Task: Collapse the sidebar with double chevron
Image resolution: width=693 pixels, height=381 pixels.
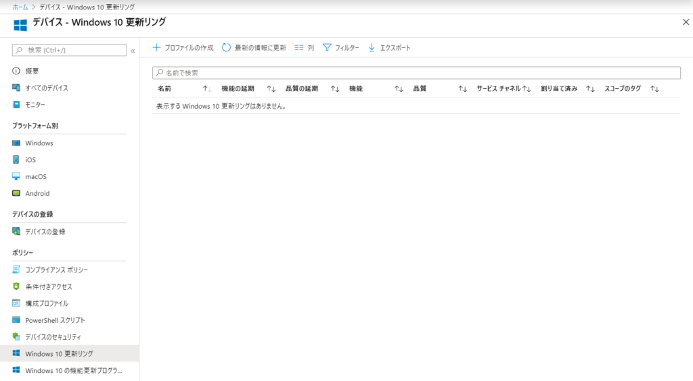Action: click(133, 51)
